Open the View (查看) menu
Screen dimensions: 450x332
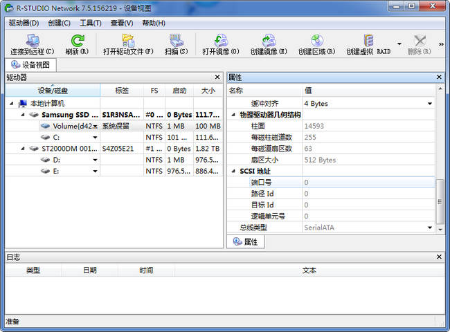[122, 23]
